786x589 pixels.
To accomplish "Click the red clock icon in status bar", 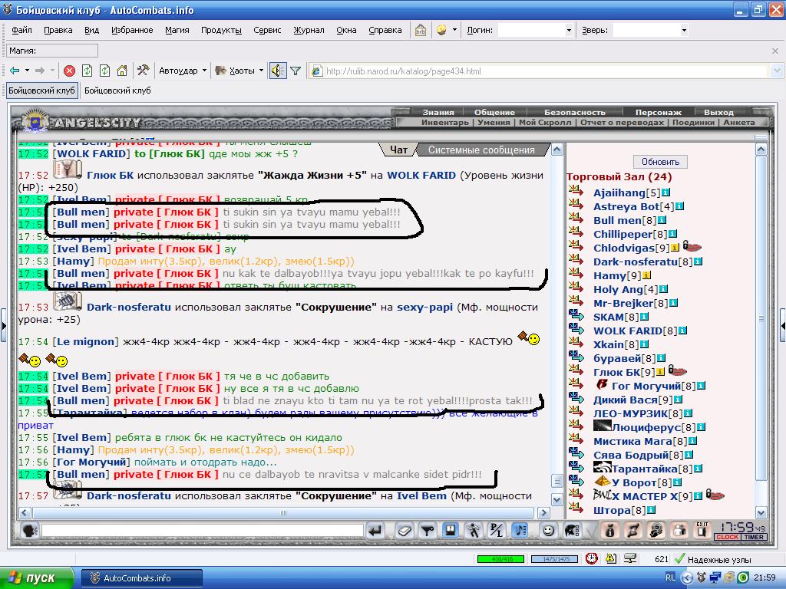I will tap(592, 558).
